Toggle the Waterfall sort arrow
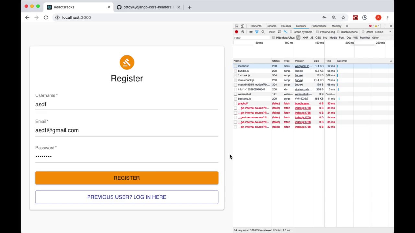The image size is (415, 233). (x=391, y=61)
